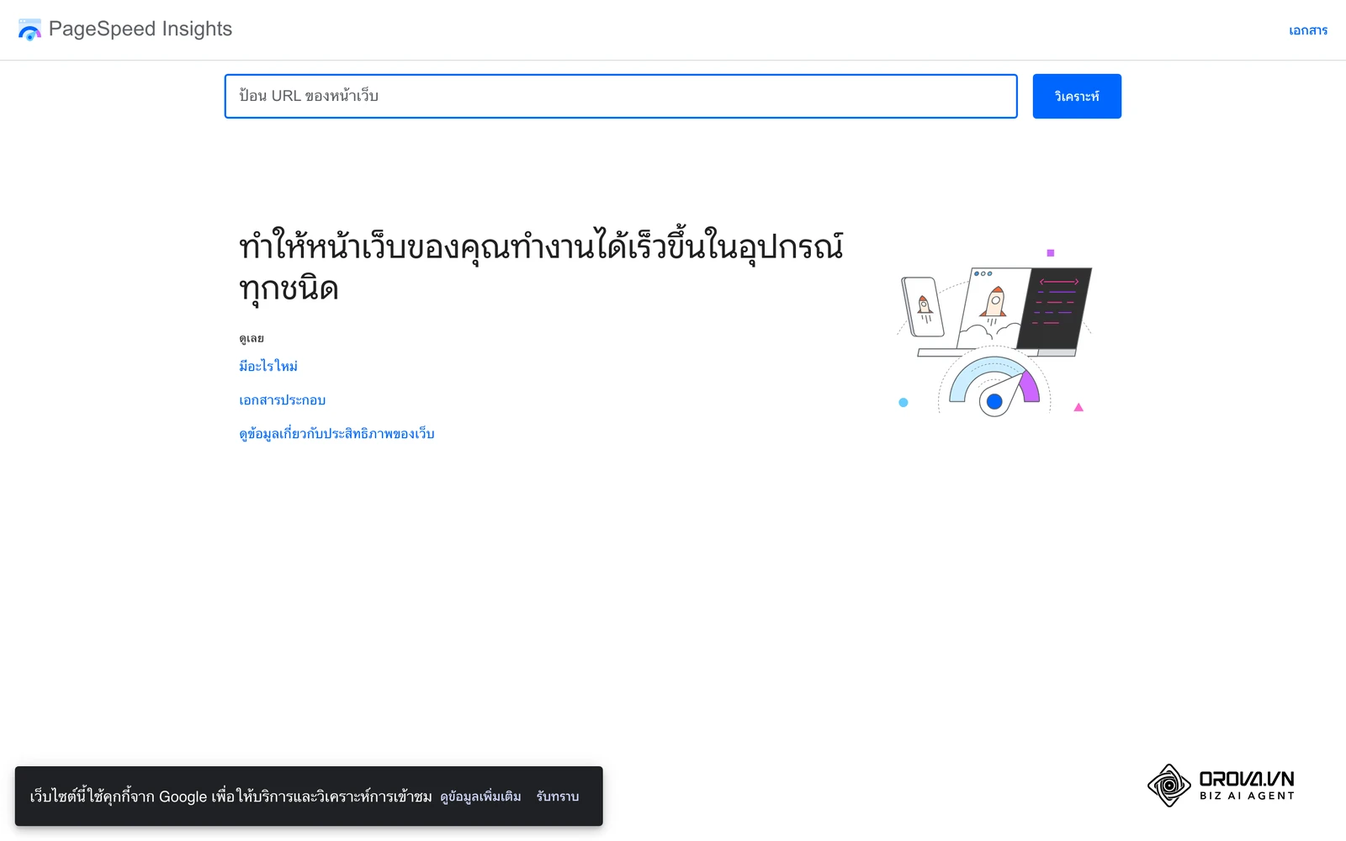Click the rocket and speed gauge illustration
Viewport: 1346px width, 841px height.
994,333
